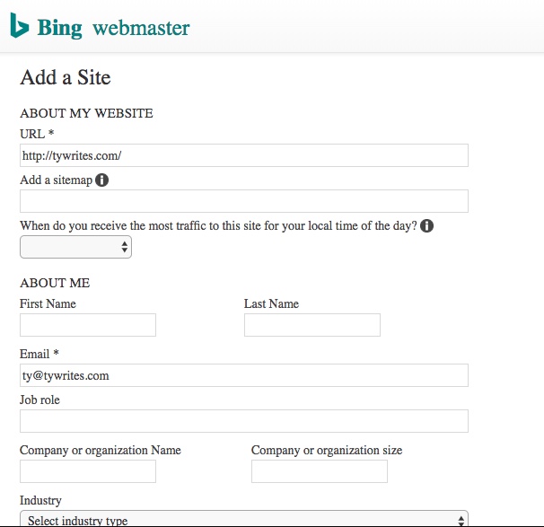Click the ABOUT MY WEBSITE section title
544x527 pixels.
(86, 113)
